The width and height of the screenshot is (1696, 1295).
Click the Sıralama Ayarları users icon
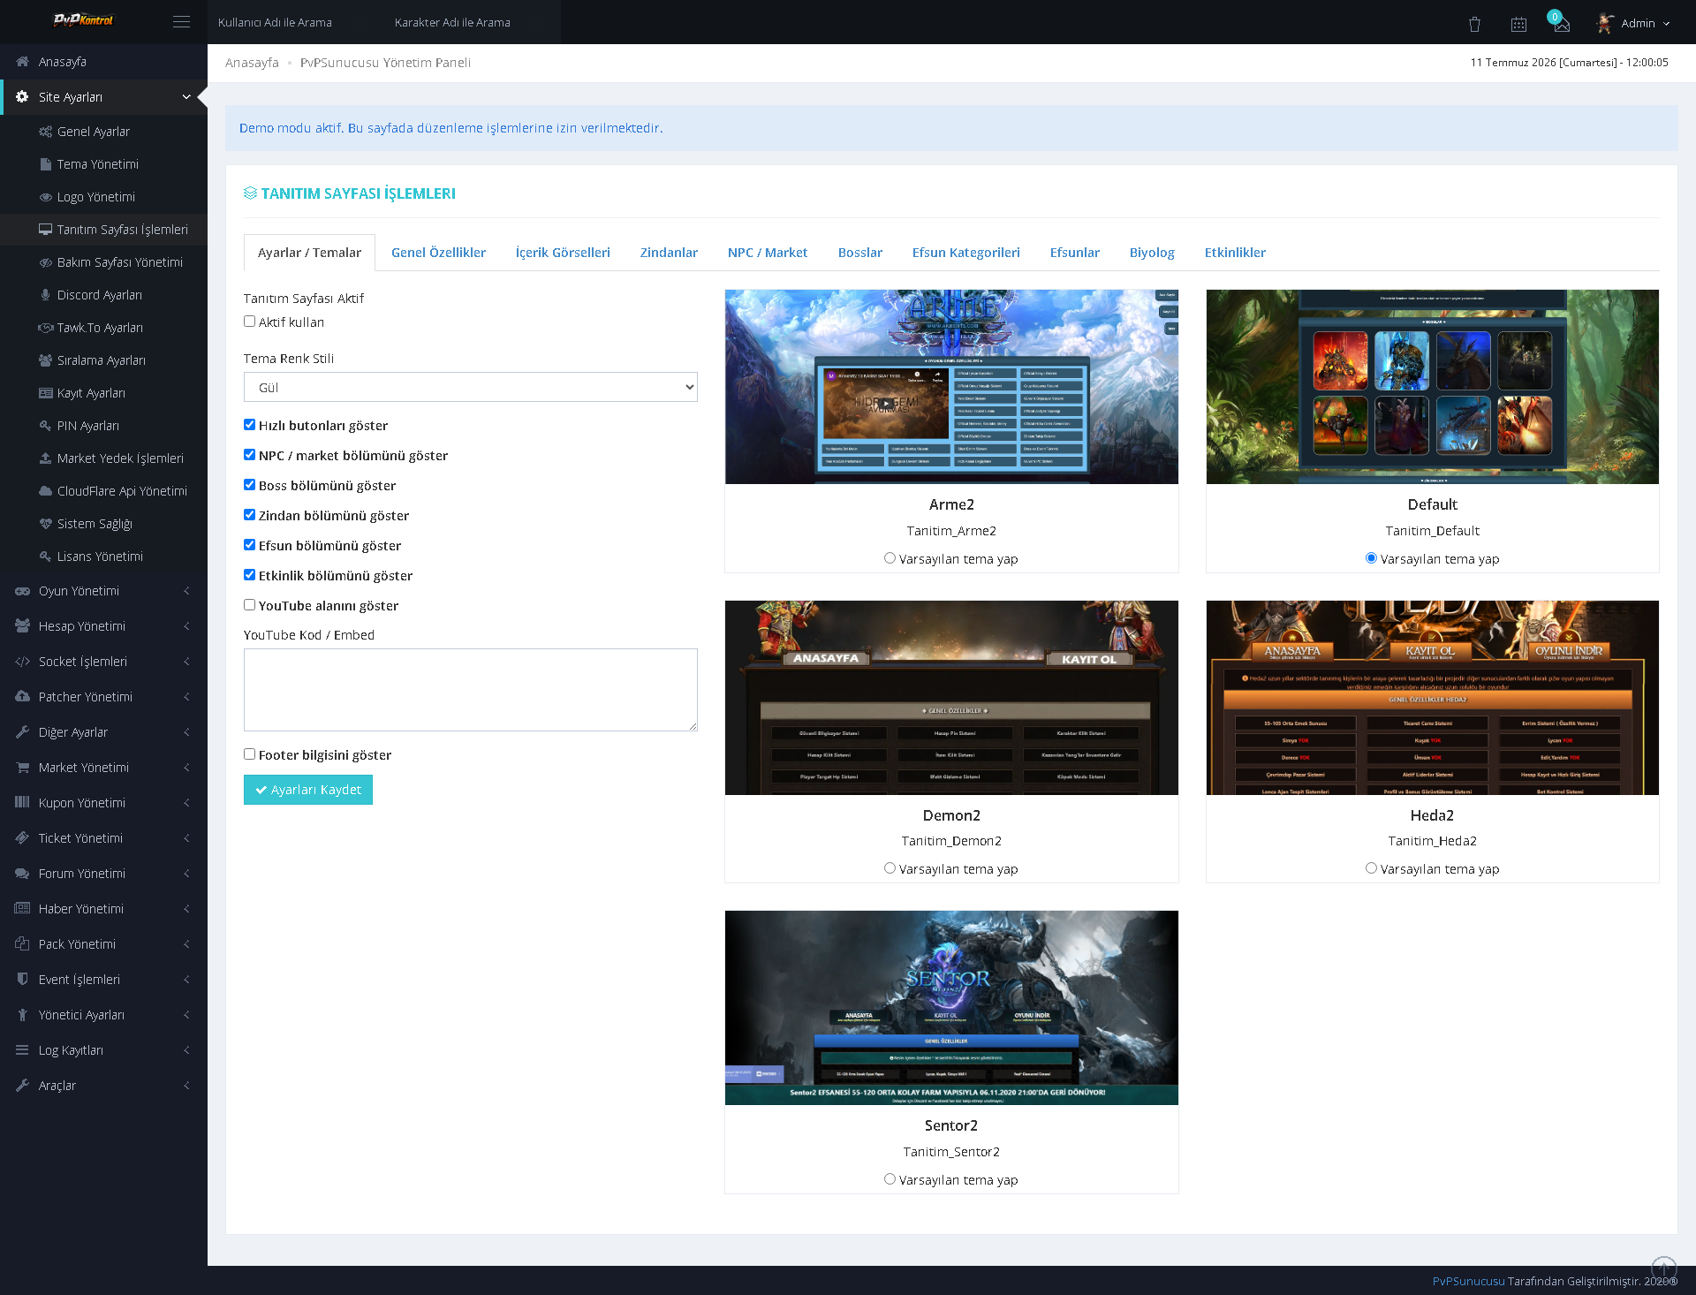45,360
